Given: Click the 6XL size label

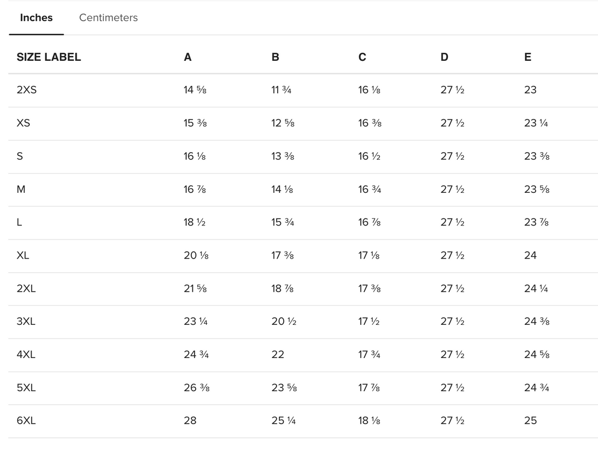Looking at the screenshot, I should click(x=26, y=420).
